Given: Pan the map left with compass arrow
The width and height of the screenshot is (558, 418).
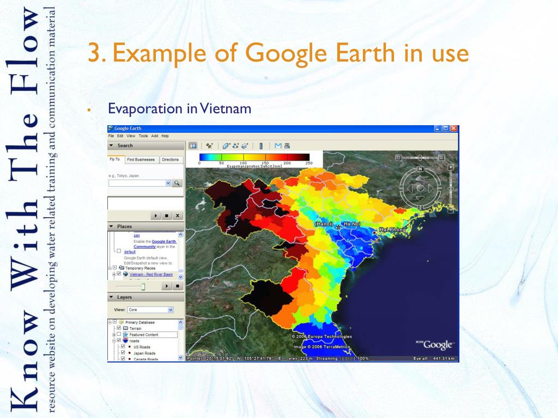Looking at the screenshot, I should pyautogui.click(x=410, y=188).
